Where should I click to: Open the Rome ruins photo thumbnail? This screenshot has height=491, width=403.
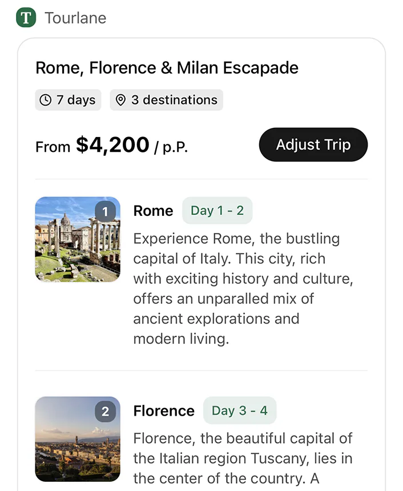pos(78,239)
